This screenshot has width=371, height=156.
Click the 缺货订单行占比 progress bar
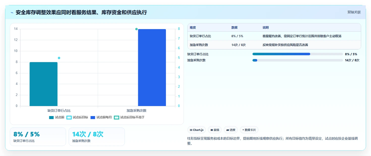298,54
